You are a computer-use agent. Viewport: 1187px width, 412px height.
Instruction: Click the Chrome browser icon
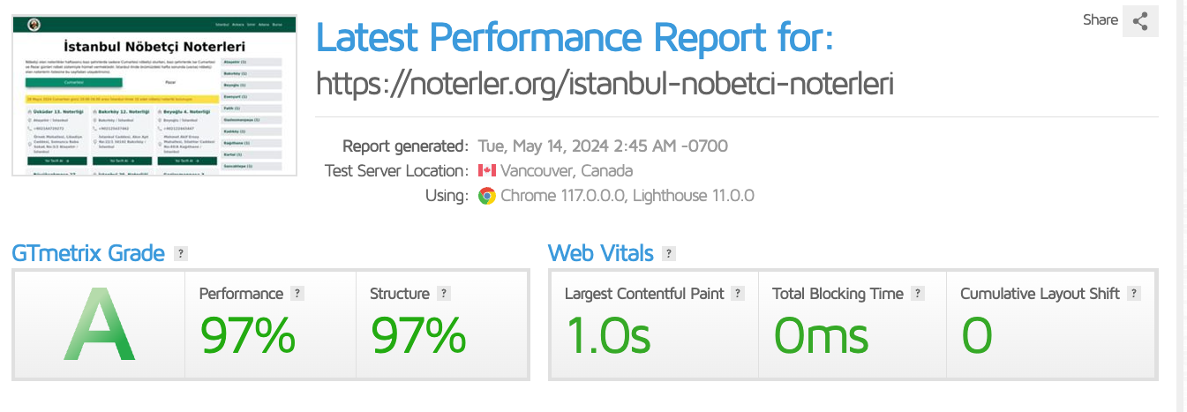click(x=487, y=196)
